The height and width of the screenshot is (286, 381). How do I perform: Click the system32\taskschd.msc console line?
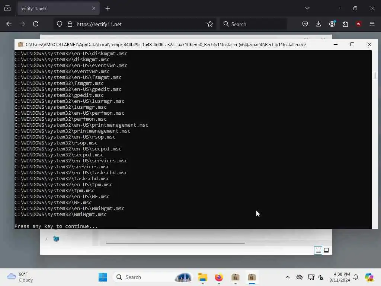click(x=62, y=178)
